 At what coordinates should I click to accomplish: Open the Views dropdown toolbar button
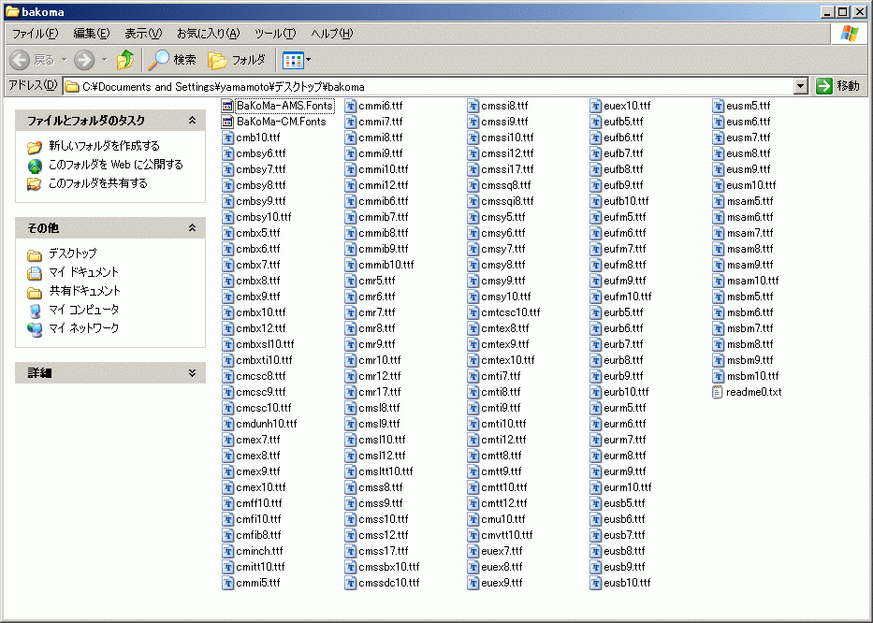pos(297,60)
